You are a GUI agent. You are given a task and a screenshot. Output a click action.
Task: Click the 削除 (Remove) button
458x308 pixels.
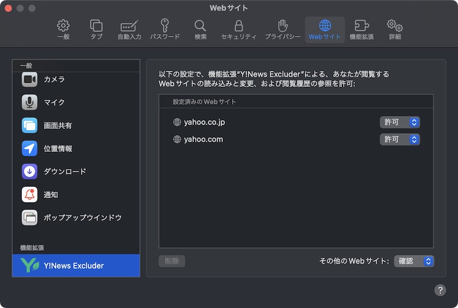(x=172, y=261)
